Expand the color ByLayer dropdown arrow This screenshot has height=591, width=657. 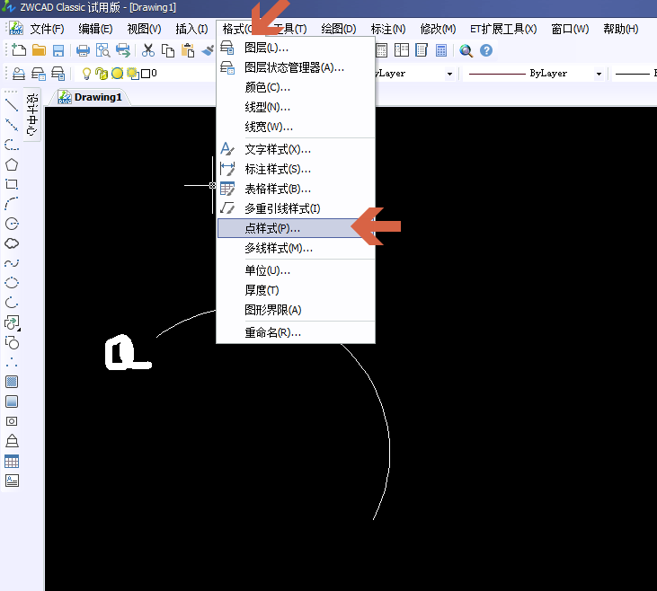point(448,74)
